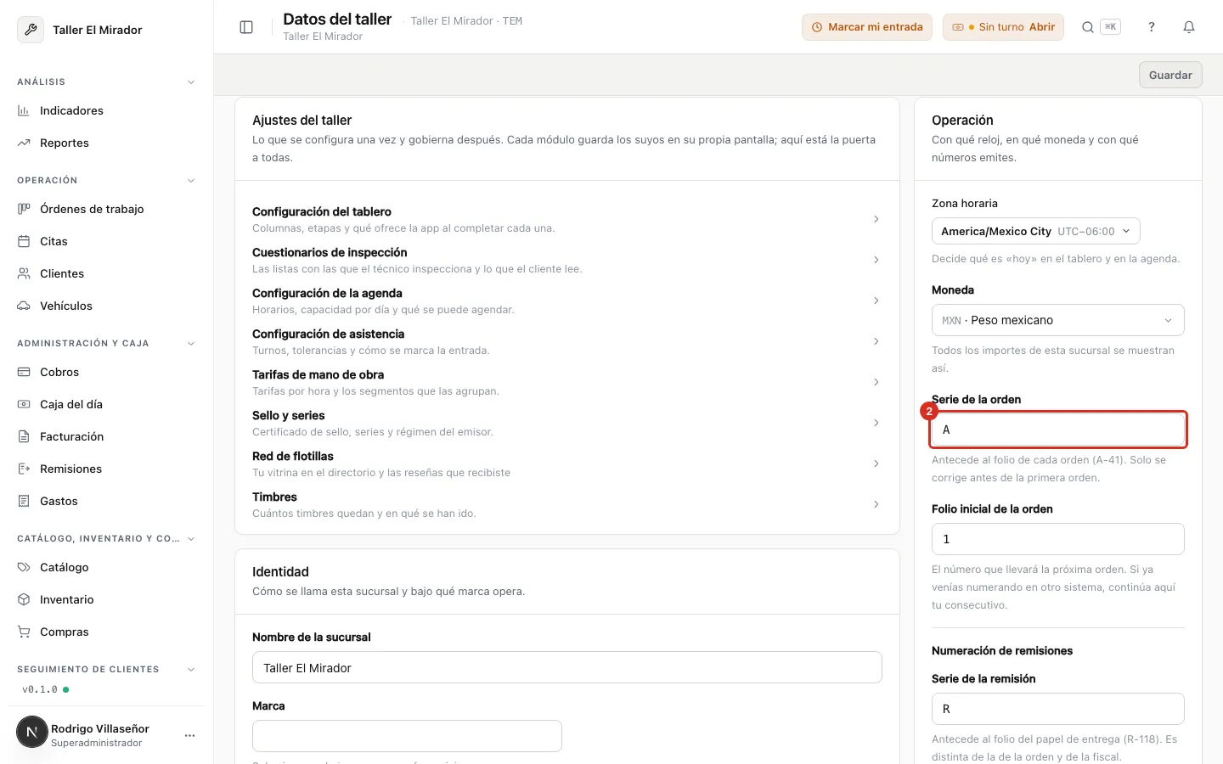This screenshot has height=764, width=1223.
Task: Open Configuración del tablero settings row
Action: click(x=566, y=219)
